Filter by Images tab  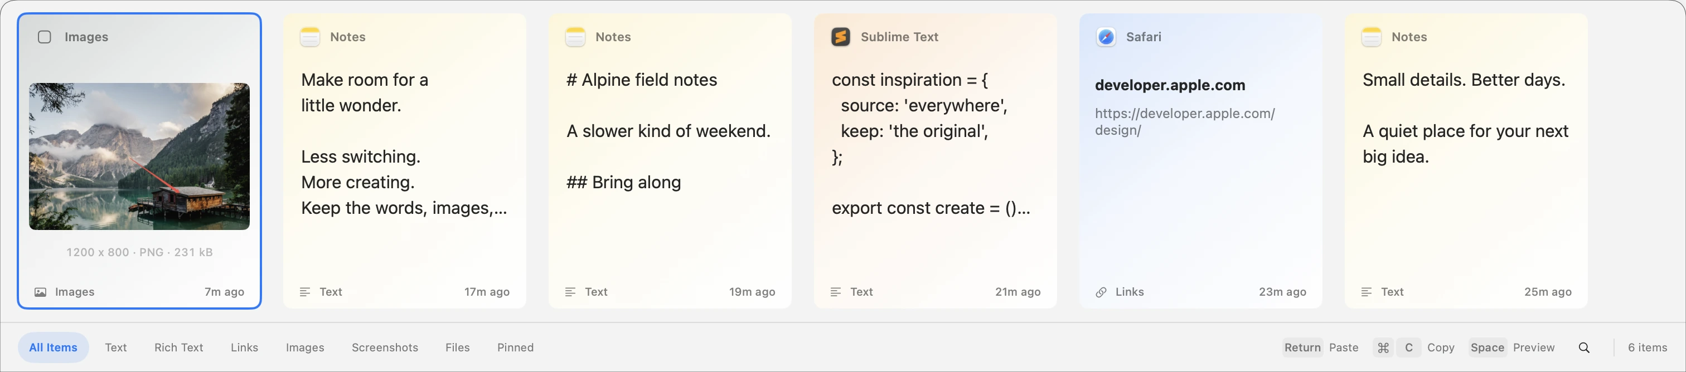pyautogui.click(x=305, y=348)
